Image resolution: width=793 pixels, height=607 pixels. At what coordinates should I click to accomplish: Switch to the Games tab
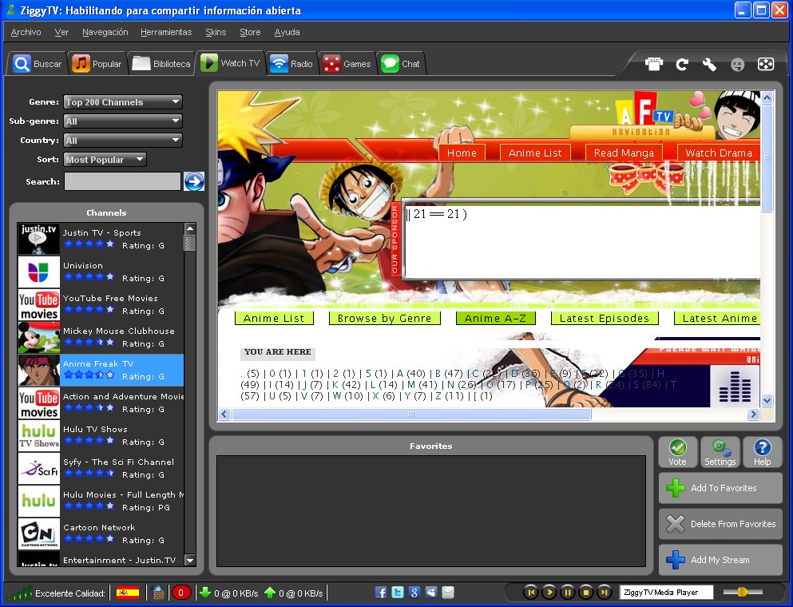(347, 64)
